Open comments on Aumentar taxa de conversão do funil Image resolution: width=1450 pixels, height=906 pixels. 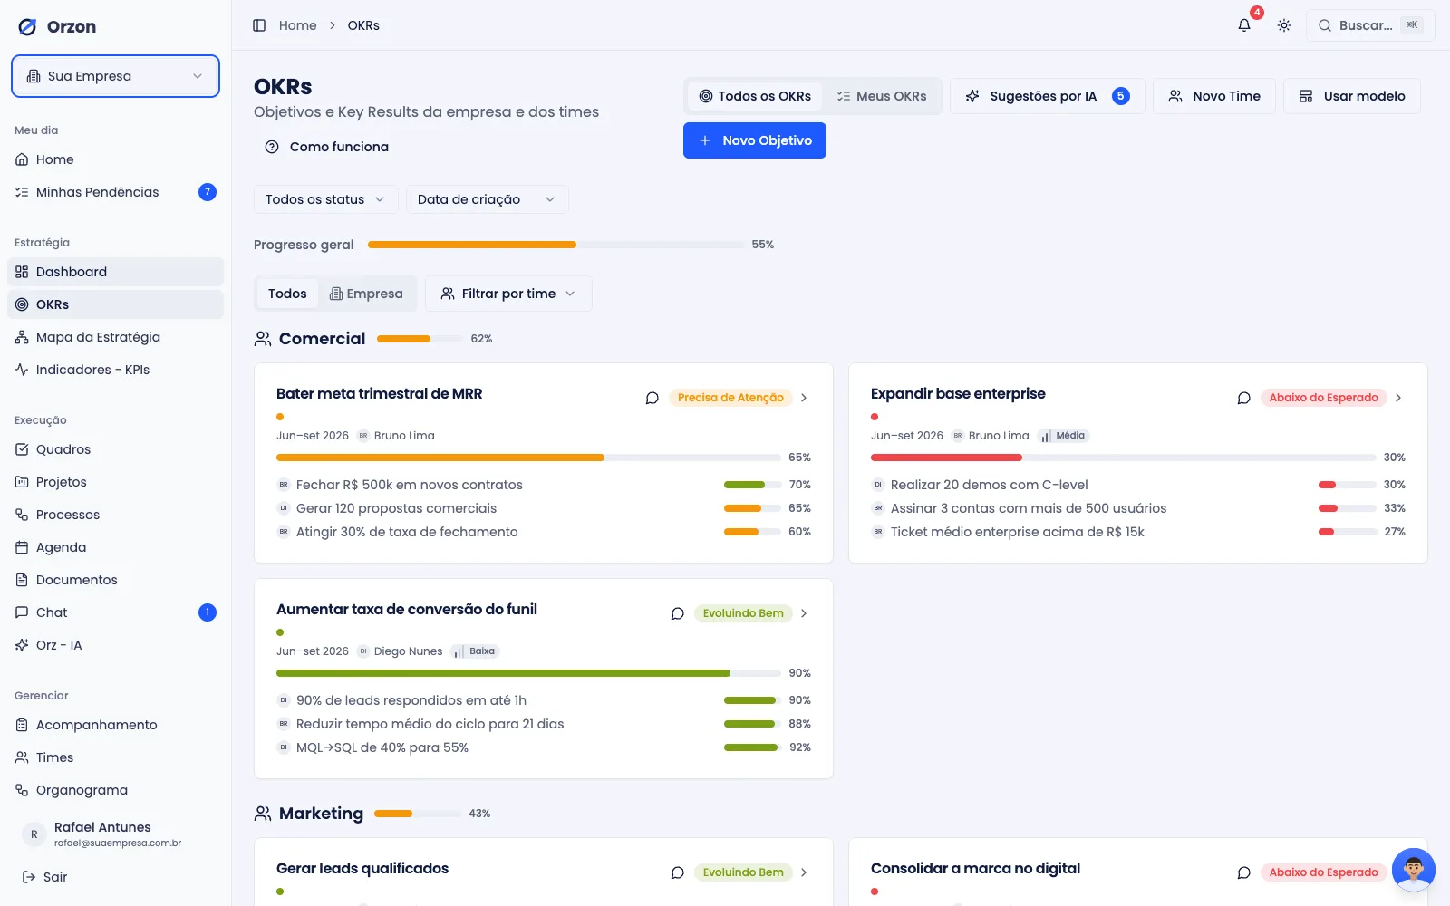pos(677,613)
